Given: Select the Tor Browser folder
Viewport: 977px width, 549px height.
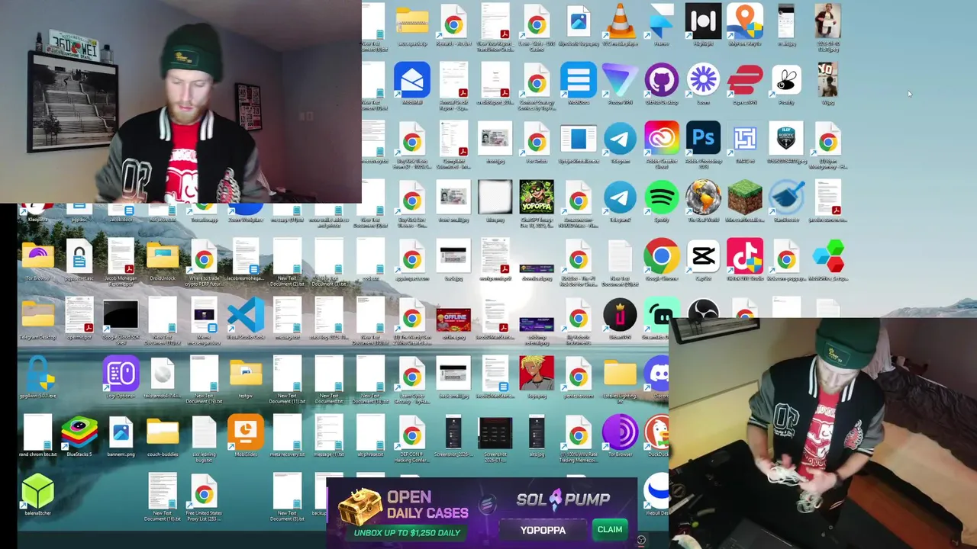Looking at the screenshot, I should [x=37, y=257].
